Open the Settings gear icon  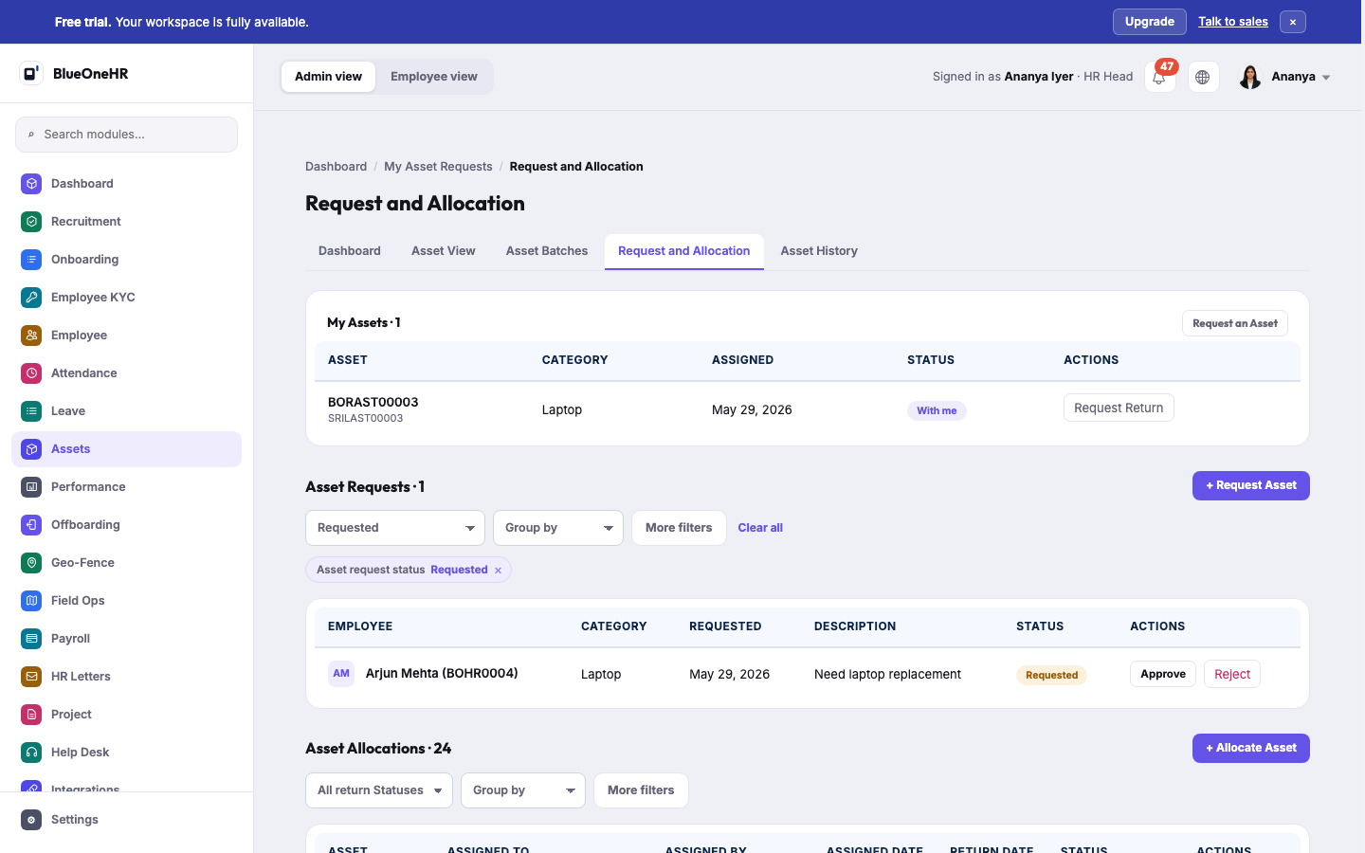tap(31, 820)
